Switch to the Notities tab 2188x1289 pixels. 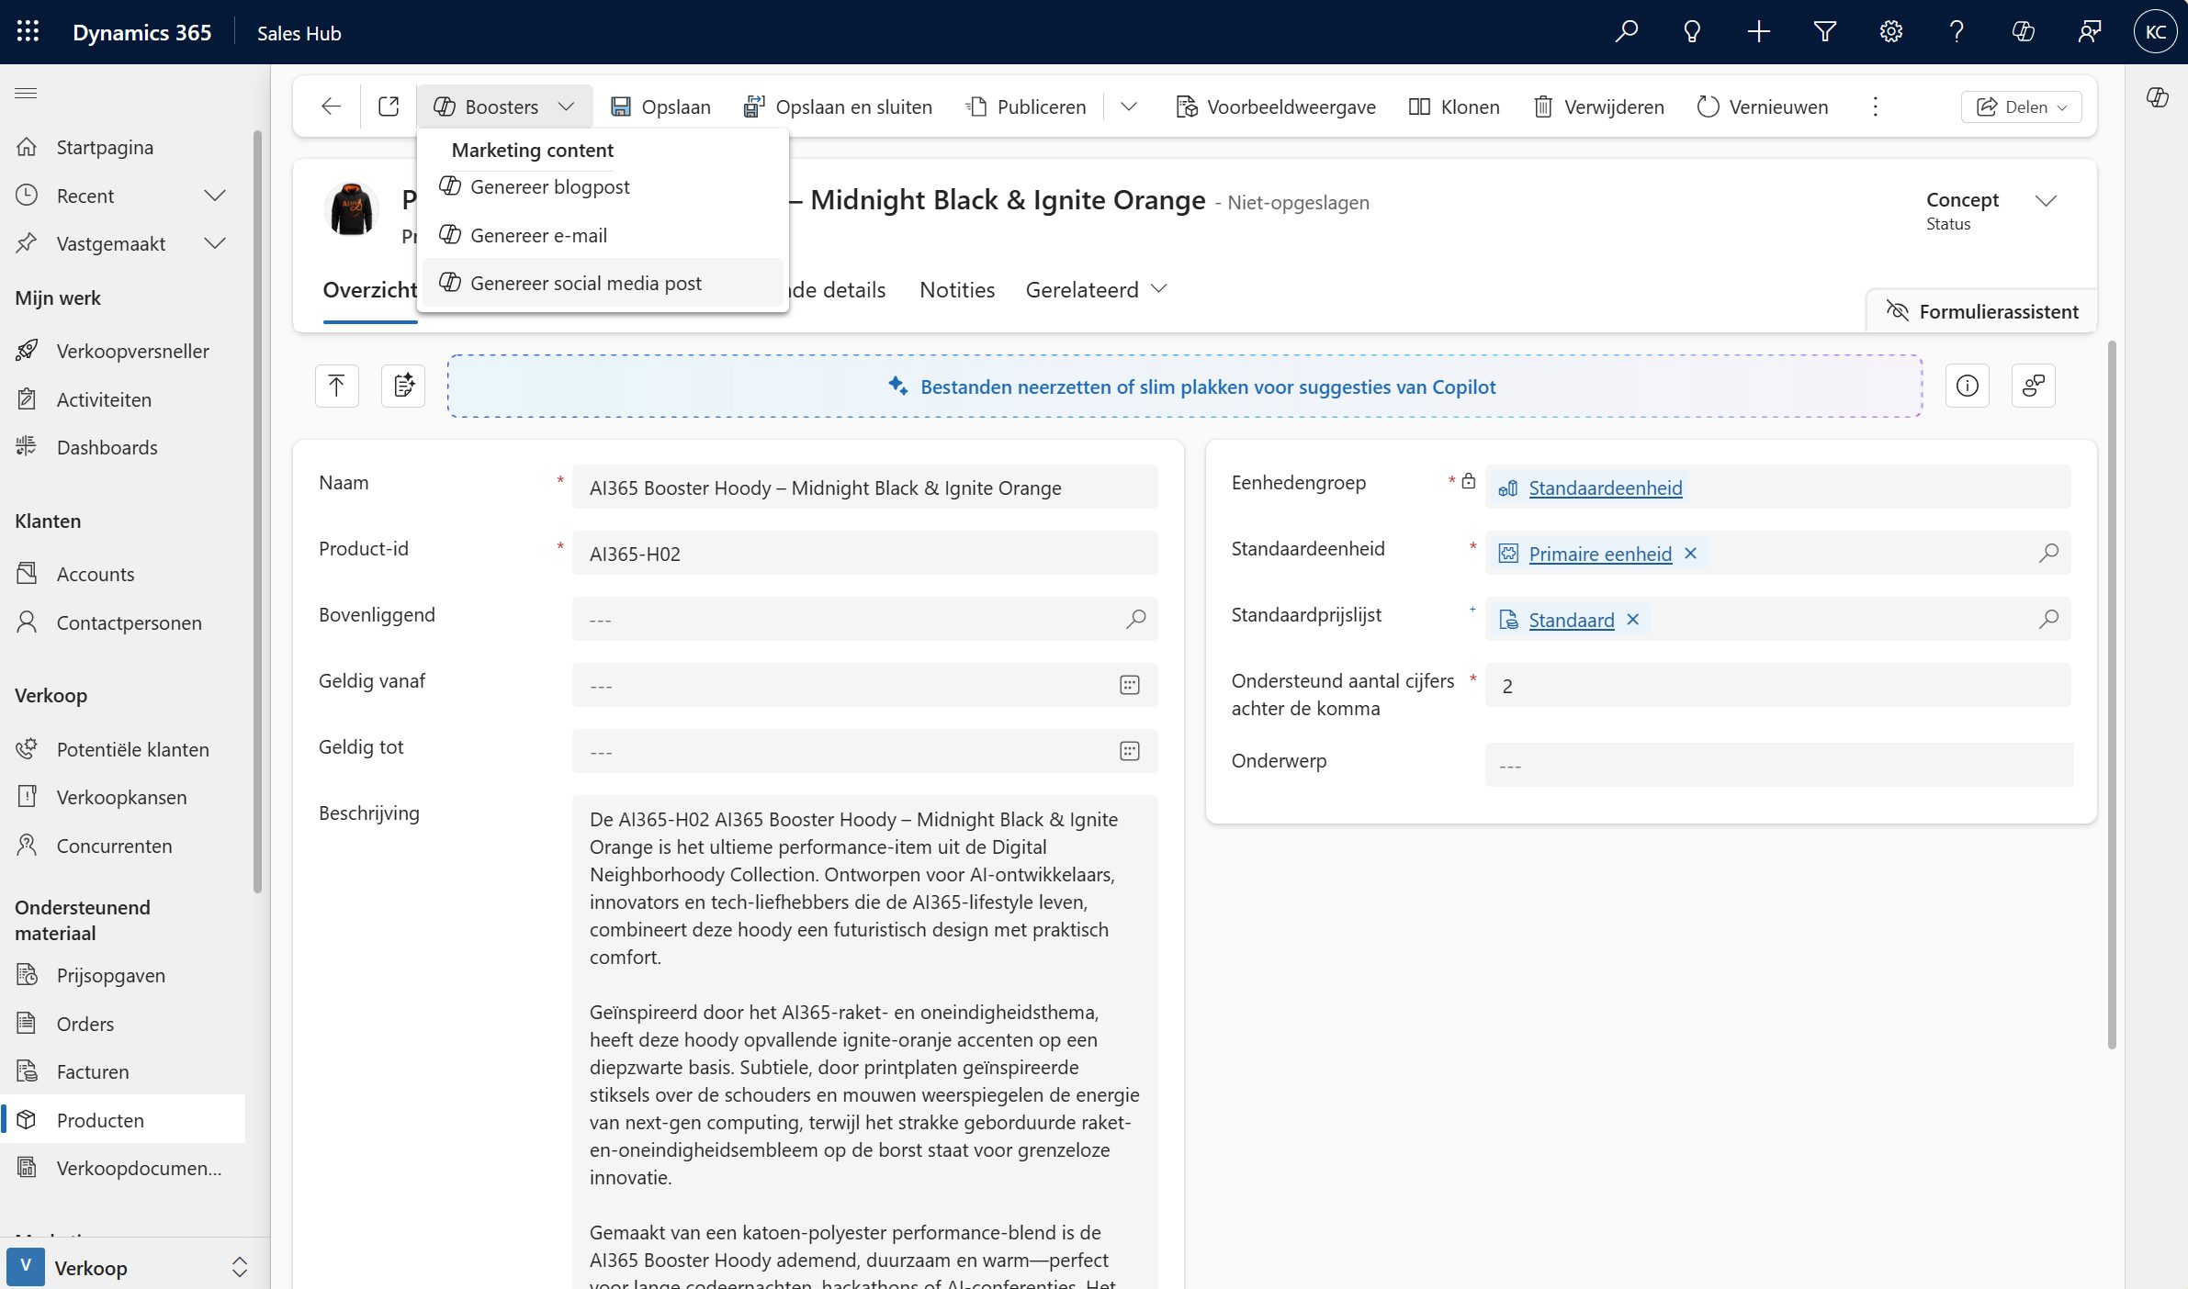tap(956, 290)
